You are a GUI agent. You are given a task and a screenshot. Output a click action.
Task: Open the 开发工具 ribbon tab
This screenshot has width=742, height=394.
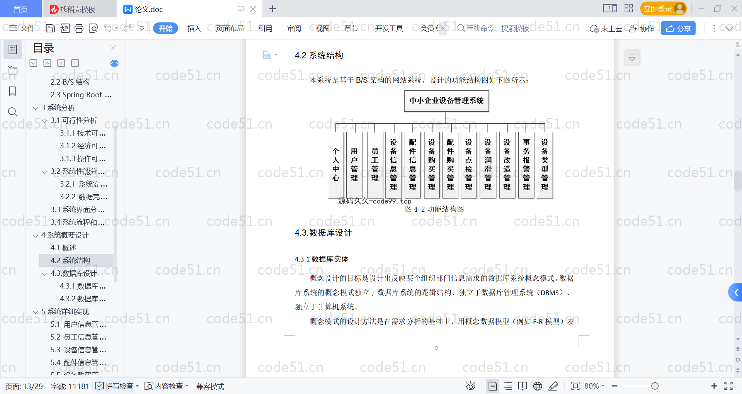point(389,28)
